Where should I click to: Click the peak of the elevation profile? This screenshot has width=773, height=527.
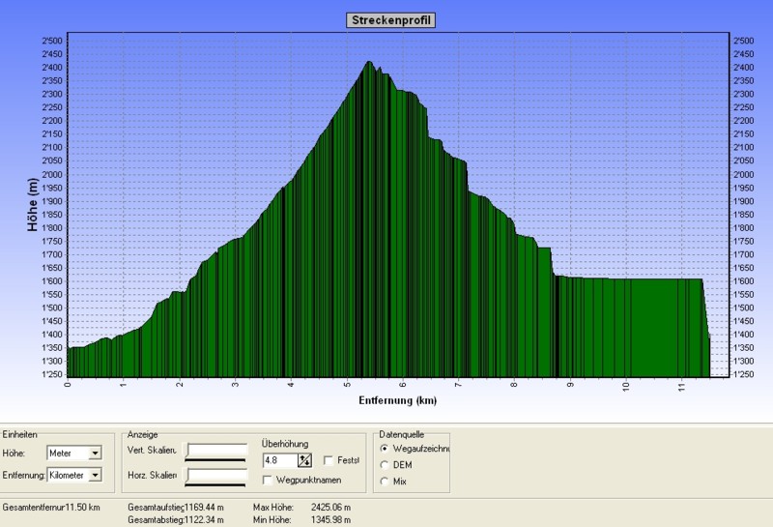(x=369, y=64)
